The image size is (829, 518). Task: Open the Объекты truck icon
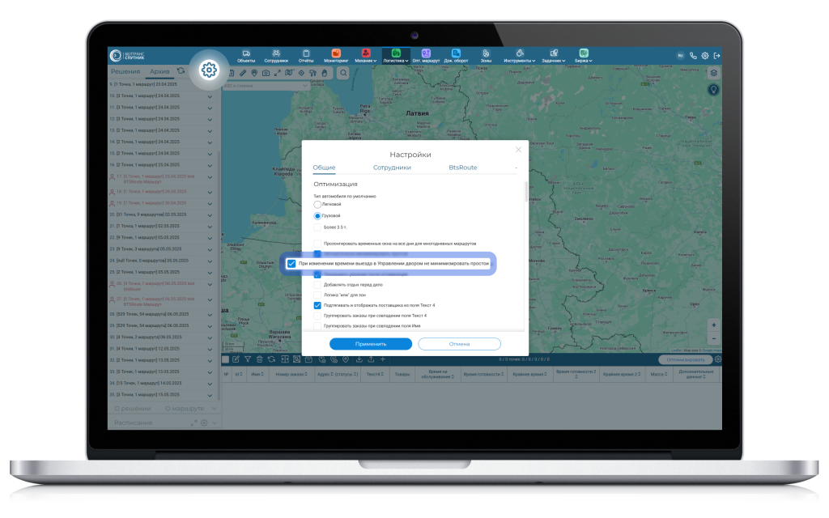(246, 55)
